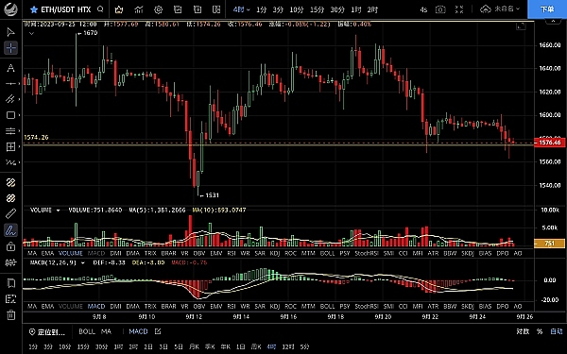Toggle fullscreen chart mode icon
Viewport: 567px width, 354px height.
[459, 9]
